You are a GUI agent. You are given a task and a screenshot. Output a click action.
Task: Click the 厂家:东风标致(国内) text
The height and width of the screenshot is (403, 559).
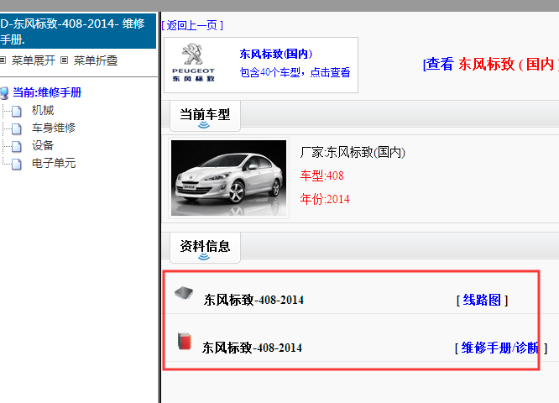[353, 152]
